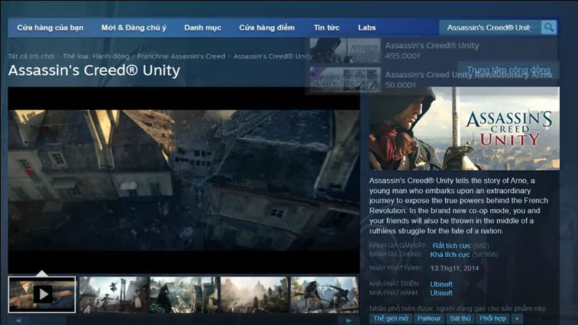The height and width of the screenshot is (325, 578).
Task: Click the Ubisoft developer link
Action: coord(441,284)
